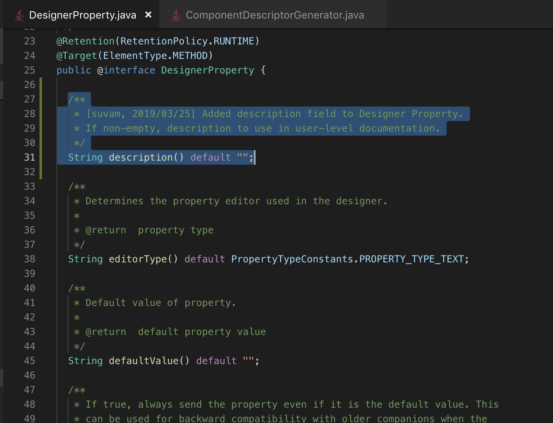553x423 pixels.
Task: Click the @Target annotation
Action: pos(77,55)
